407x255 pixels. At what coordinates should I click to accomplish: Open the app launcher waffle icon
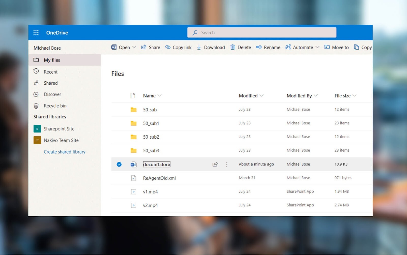tap(36, 32)
